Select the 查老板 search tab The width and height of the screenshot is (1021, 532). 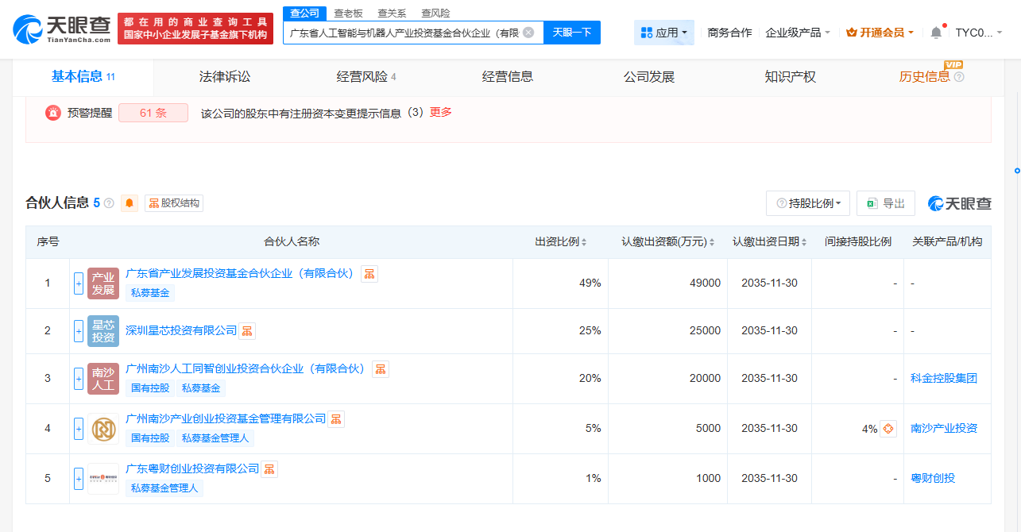click(348, 13)
